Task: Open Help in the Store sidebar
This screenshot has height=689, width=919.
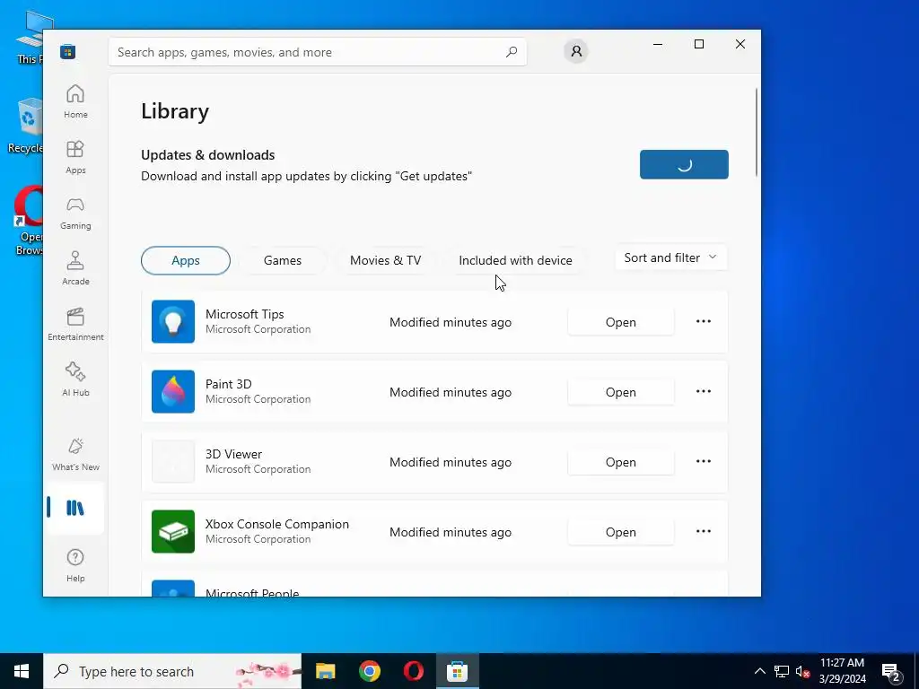Action: [x=75, y=565]
